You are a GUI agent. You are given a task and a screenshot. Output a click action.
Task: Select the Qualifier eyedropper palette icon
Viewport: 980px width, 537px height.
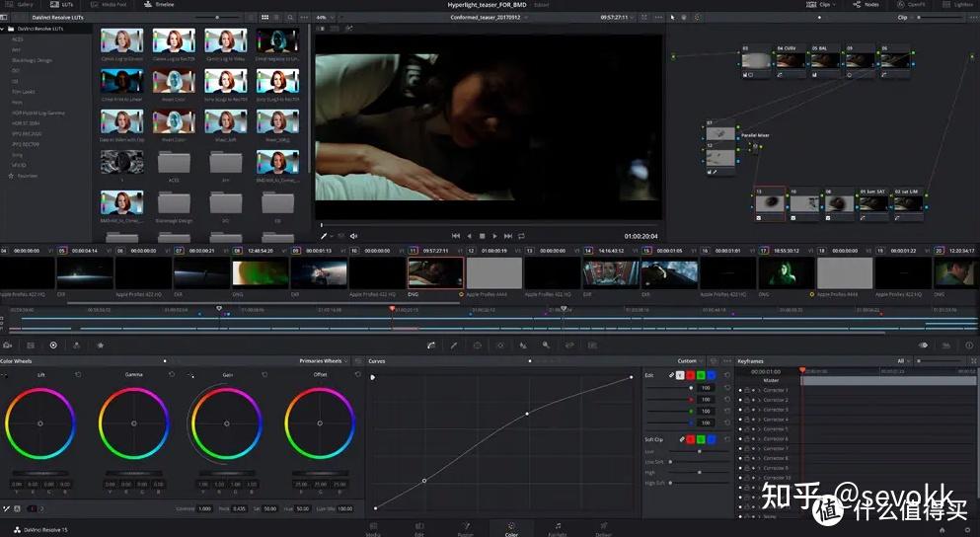(454, 345)
